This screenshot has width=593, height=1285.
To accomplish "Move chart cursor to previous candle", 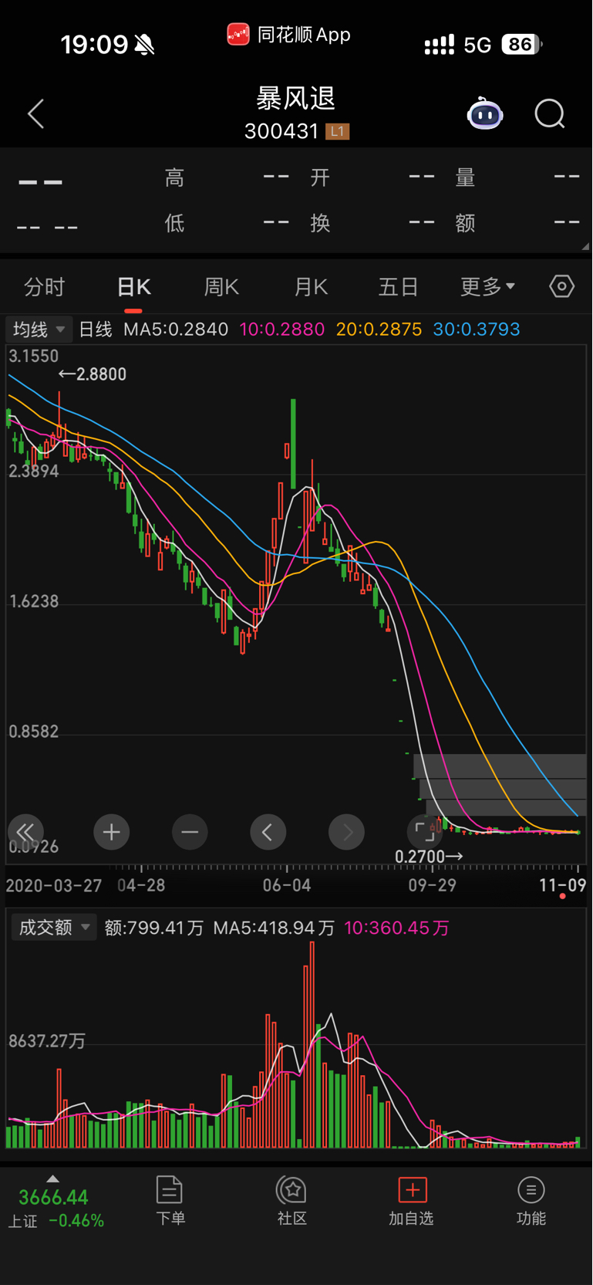I will pyautogui.click(x=268, y=832).
